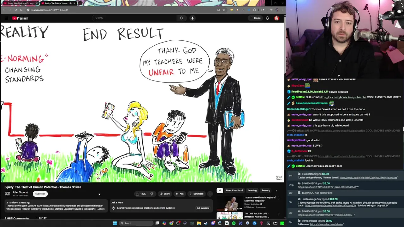This screenshot has height=227, width=404.
Task: Click the 5,985 Comments heading
Action: pyautogui.click(x=17, y=218)
